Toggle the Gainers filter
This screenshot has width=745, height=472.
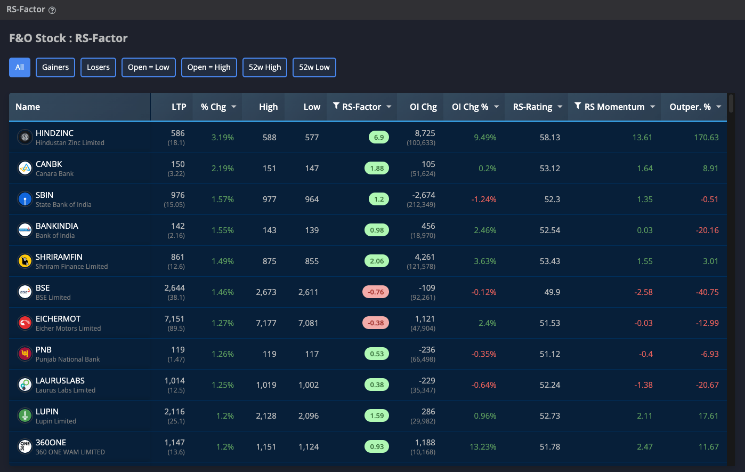55,67
